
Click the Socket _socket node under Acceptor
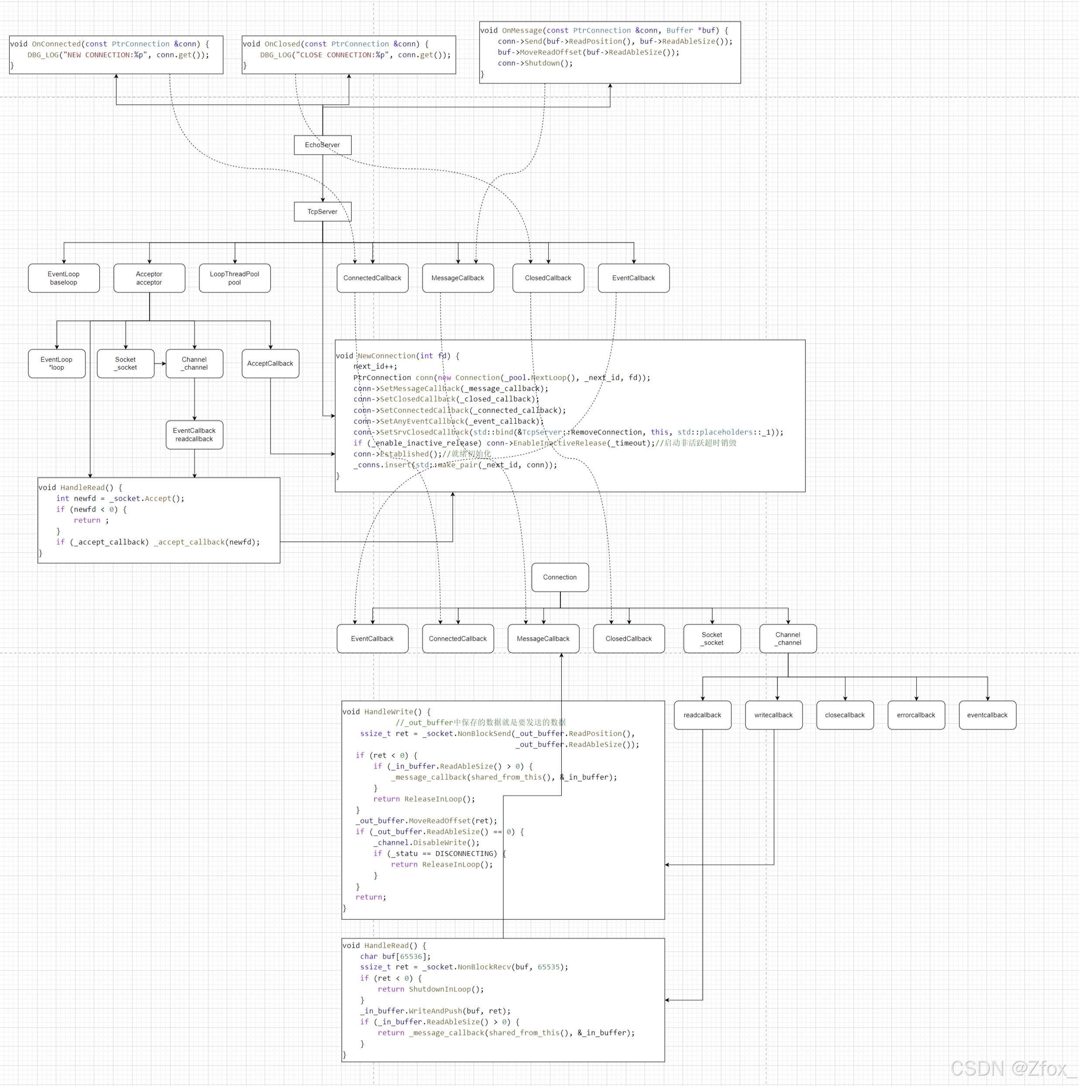click(x=125, y=364)
